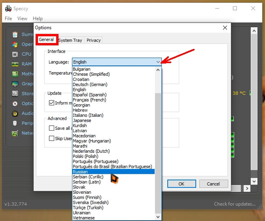Click the language list scrollbar thumb
Image resolution: width=265 pixels, height=221 pixels.
pos(158,153)
